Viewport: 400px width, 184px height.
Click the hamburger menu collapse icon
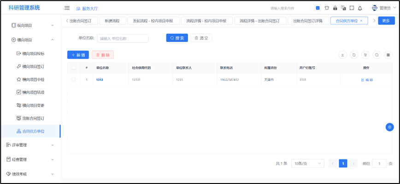[x=67, y=8]
